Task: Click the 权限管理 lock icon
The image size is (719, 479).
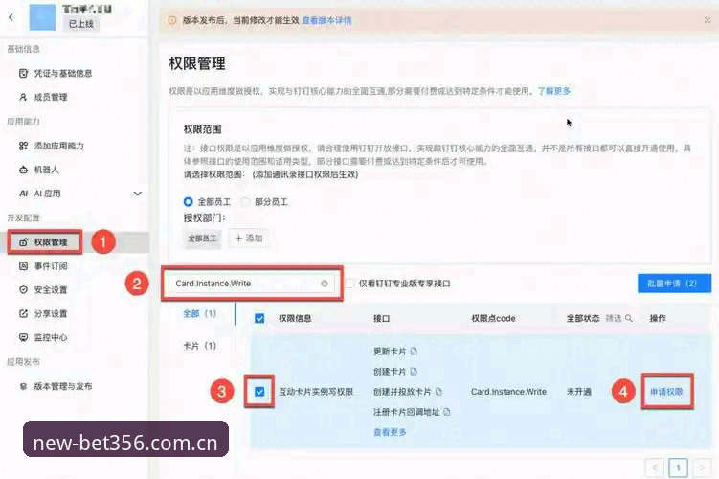Action: (23, 241)
